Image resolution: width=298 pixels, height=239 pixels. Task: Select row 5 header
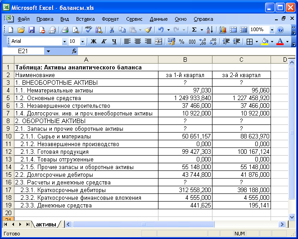[8, 98]
